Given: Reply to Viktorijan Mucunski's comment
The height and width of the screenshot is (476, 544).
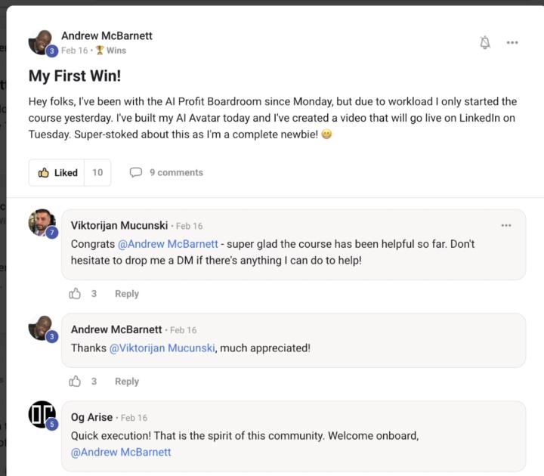Looking at the screenshot, I should click(127, 293).
